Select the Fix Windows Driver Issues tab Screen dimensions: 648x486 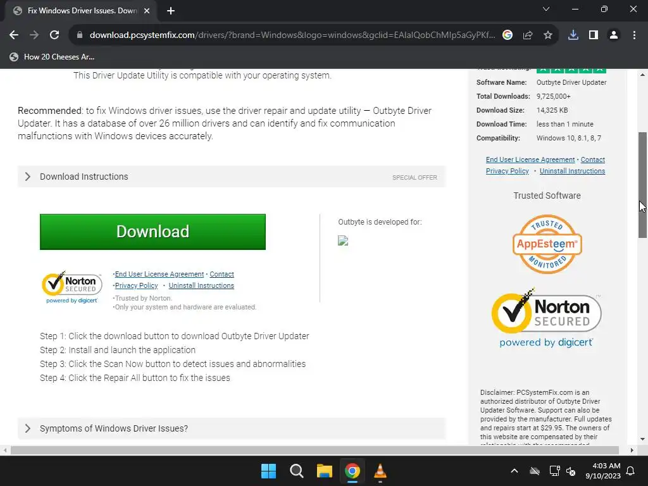coord(82,11)
